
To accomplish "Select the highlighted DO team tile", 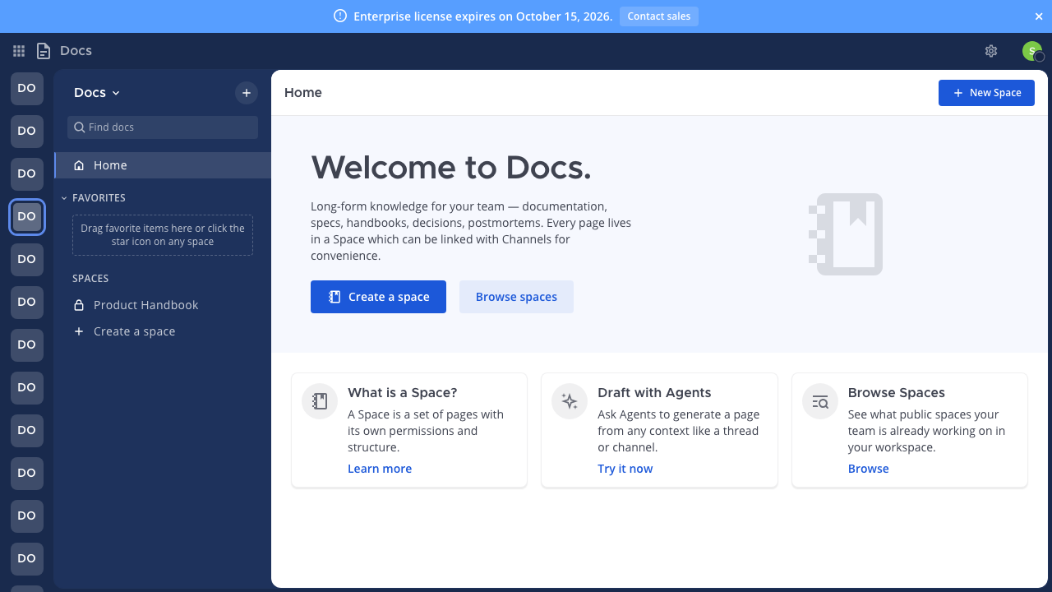I will tap(27, 216).
